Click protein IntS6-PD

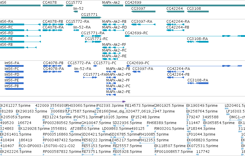point(12,75)
